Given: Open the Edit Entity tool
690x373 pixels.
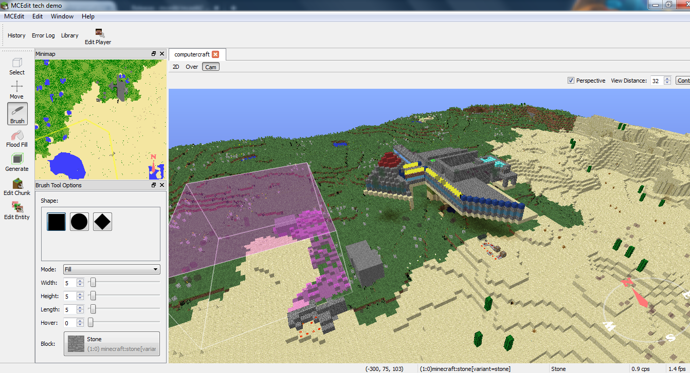Looking at the screenshot, I should [x=17, y=210].
